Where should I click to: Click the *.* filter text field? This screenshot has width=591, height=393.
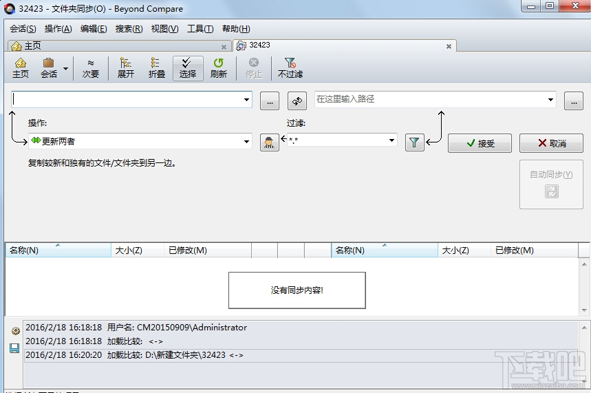pos(337,140)
